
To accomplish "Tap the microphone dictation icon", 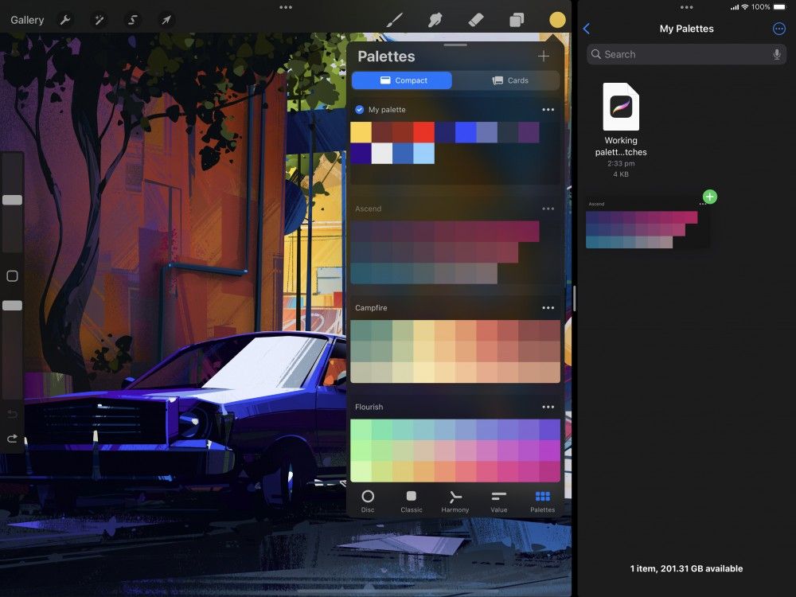I will point(776,54).
